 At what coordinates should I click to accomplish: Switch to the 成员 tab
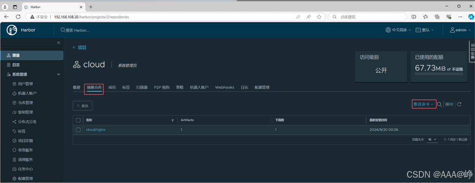tap(112, 87)
